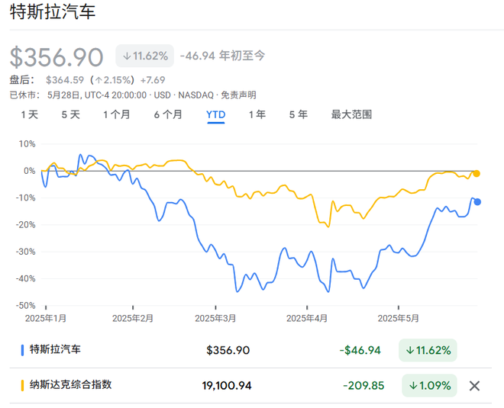Click the yellow swatch beside 纳斯达克综合指数

[x=22, y=385]
